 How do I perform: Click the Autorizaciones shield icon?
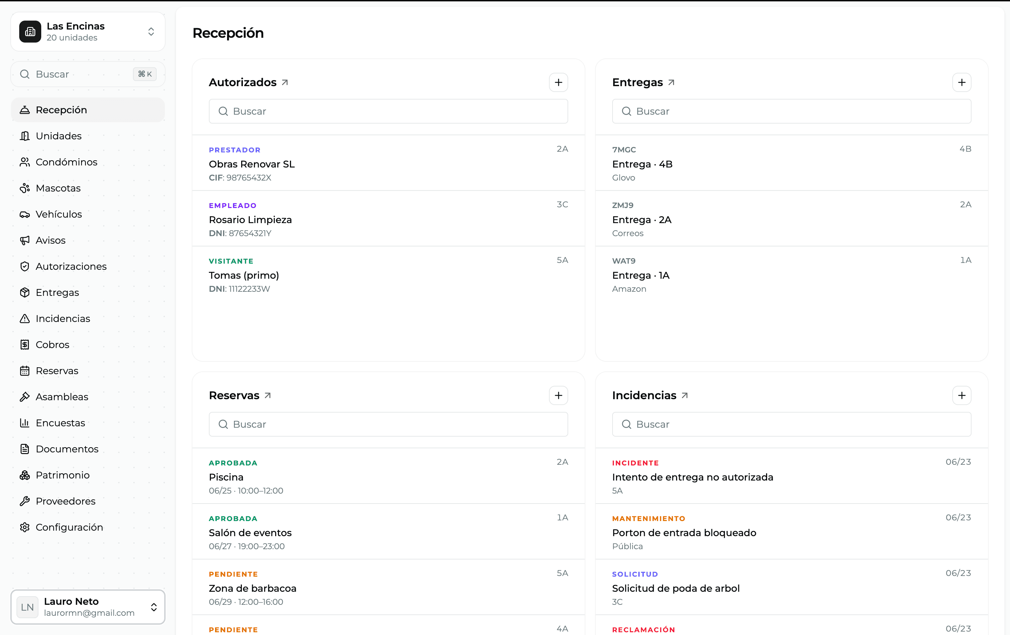pos(25,266)
